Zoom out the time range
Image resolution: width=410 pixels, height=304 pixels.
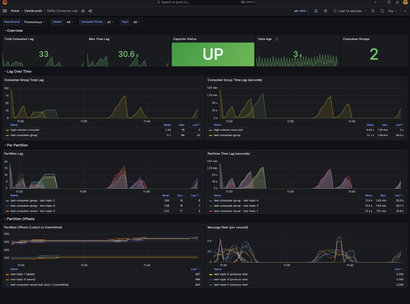coord(373,11)
